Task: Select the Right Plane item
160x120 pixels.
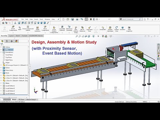Action: pos(8,60)
